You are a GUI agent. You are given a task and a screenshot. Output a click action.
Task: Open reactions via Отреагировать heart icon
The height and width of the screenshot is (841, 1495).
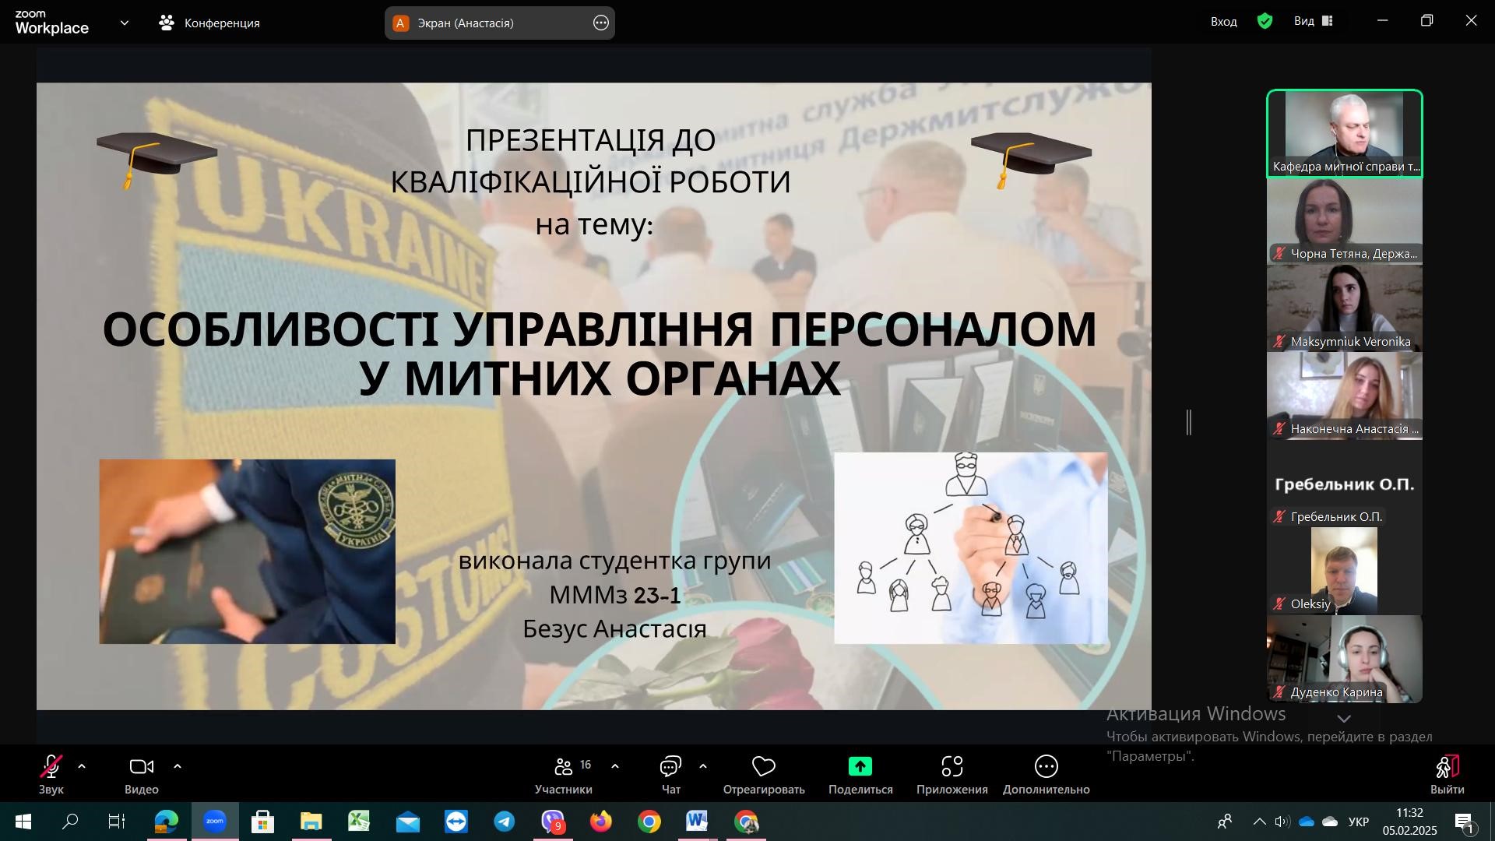click(764, 775)
